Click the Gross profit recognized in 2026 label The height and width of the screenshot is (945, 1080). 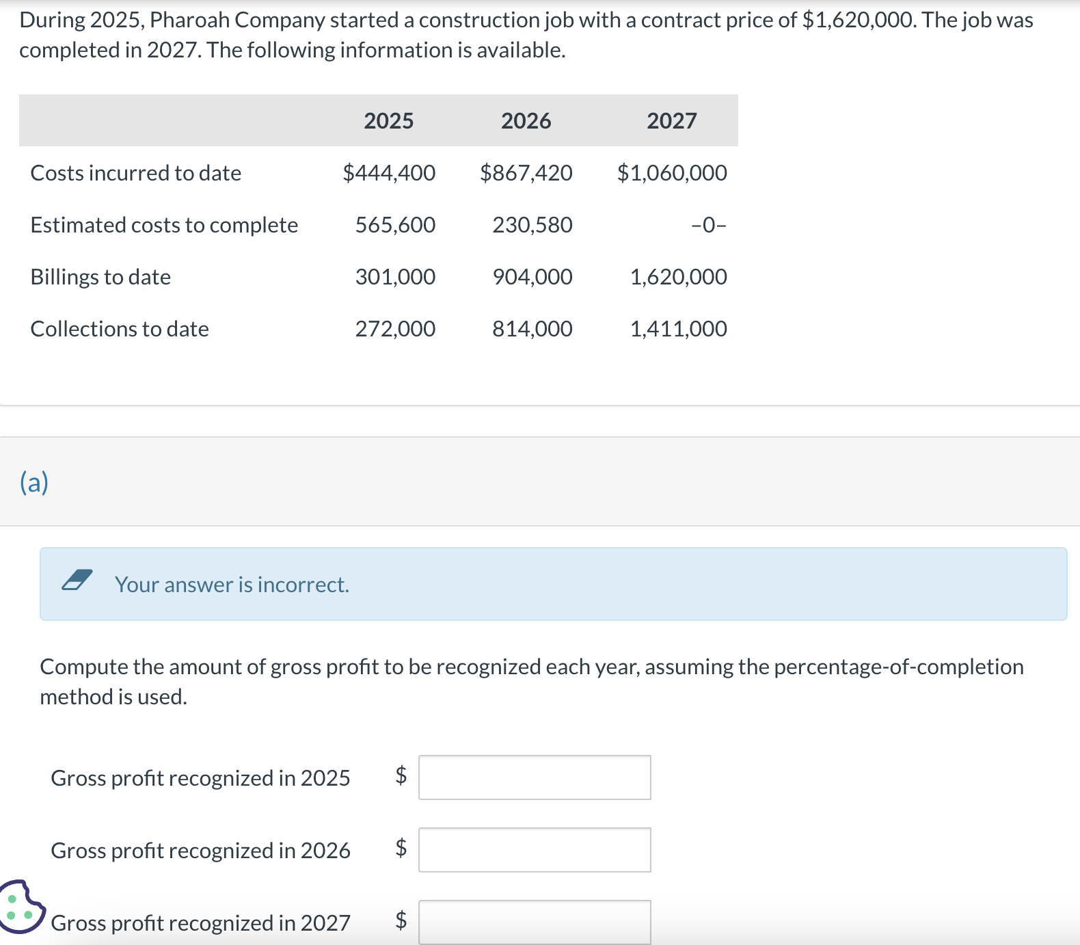(x=200, y=851)
